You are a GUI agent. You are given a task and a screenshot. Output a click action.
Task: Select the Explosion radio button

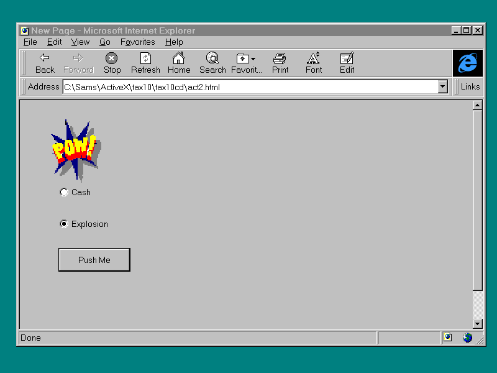coord(64,224)
